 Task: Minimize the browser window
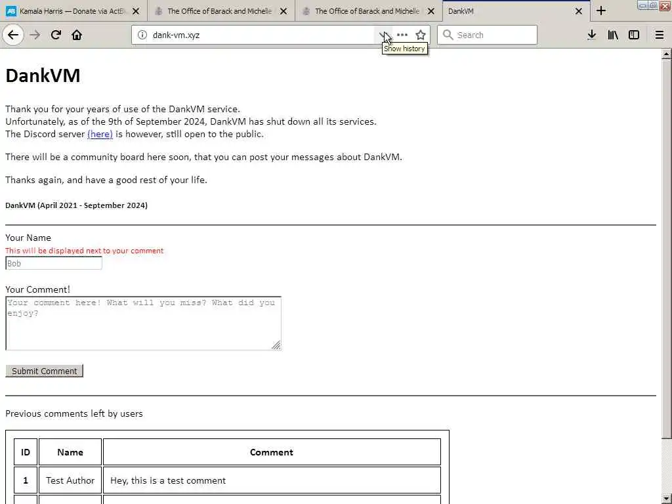point(642,5)
